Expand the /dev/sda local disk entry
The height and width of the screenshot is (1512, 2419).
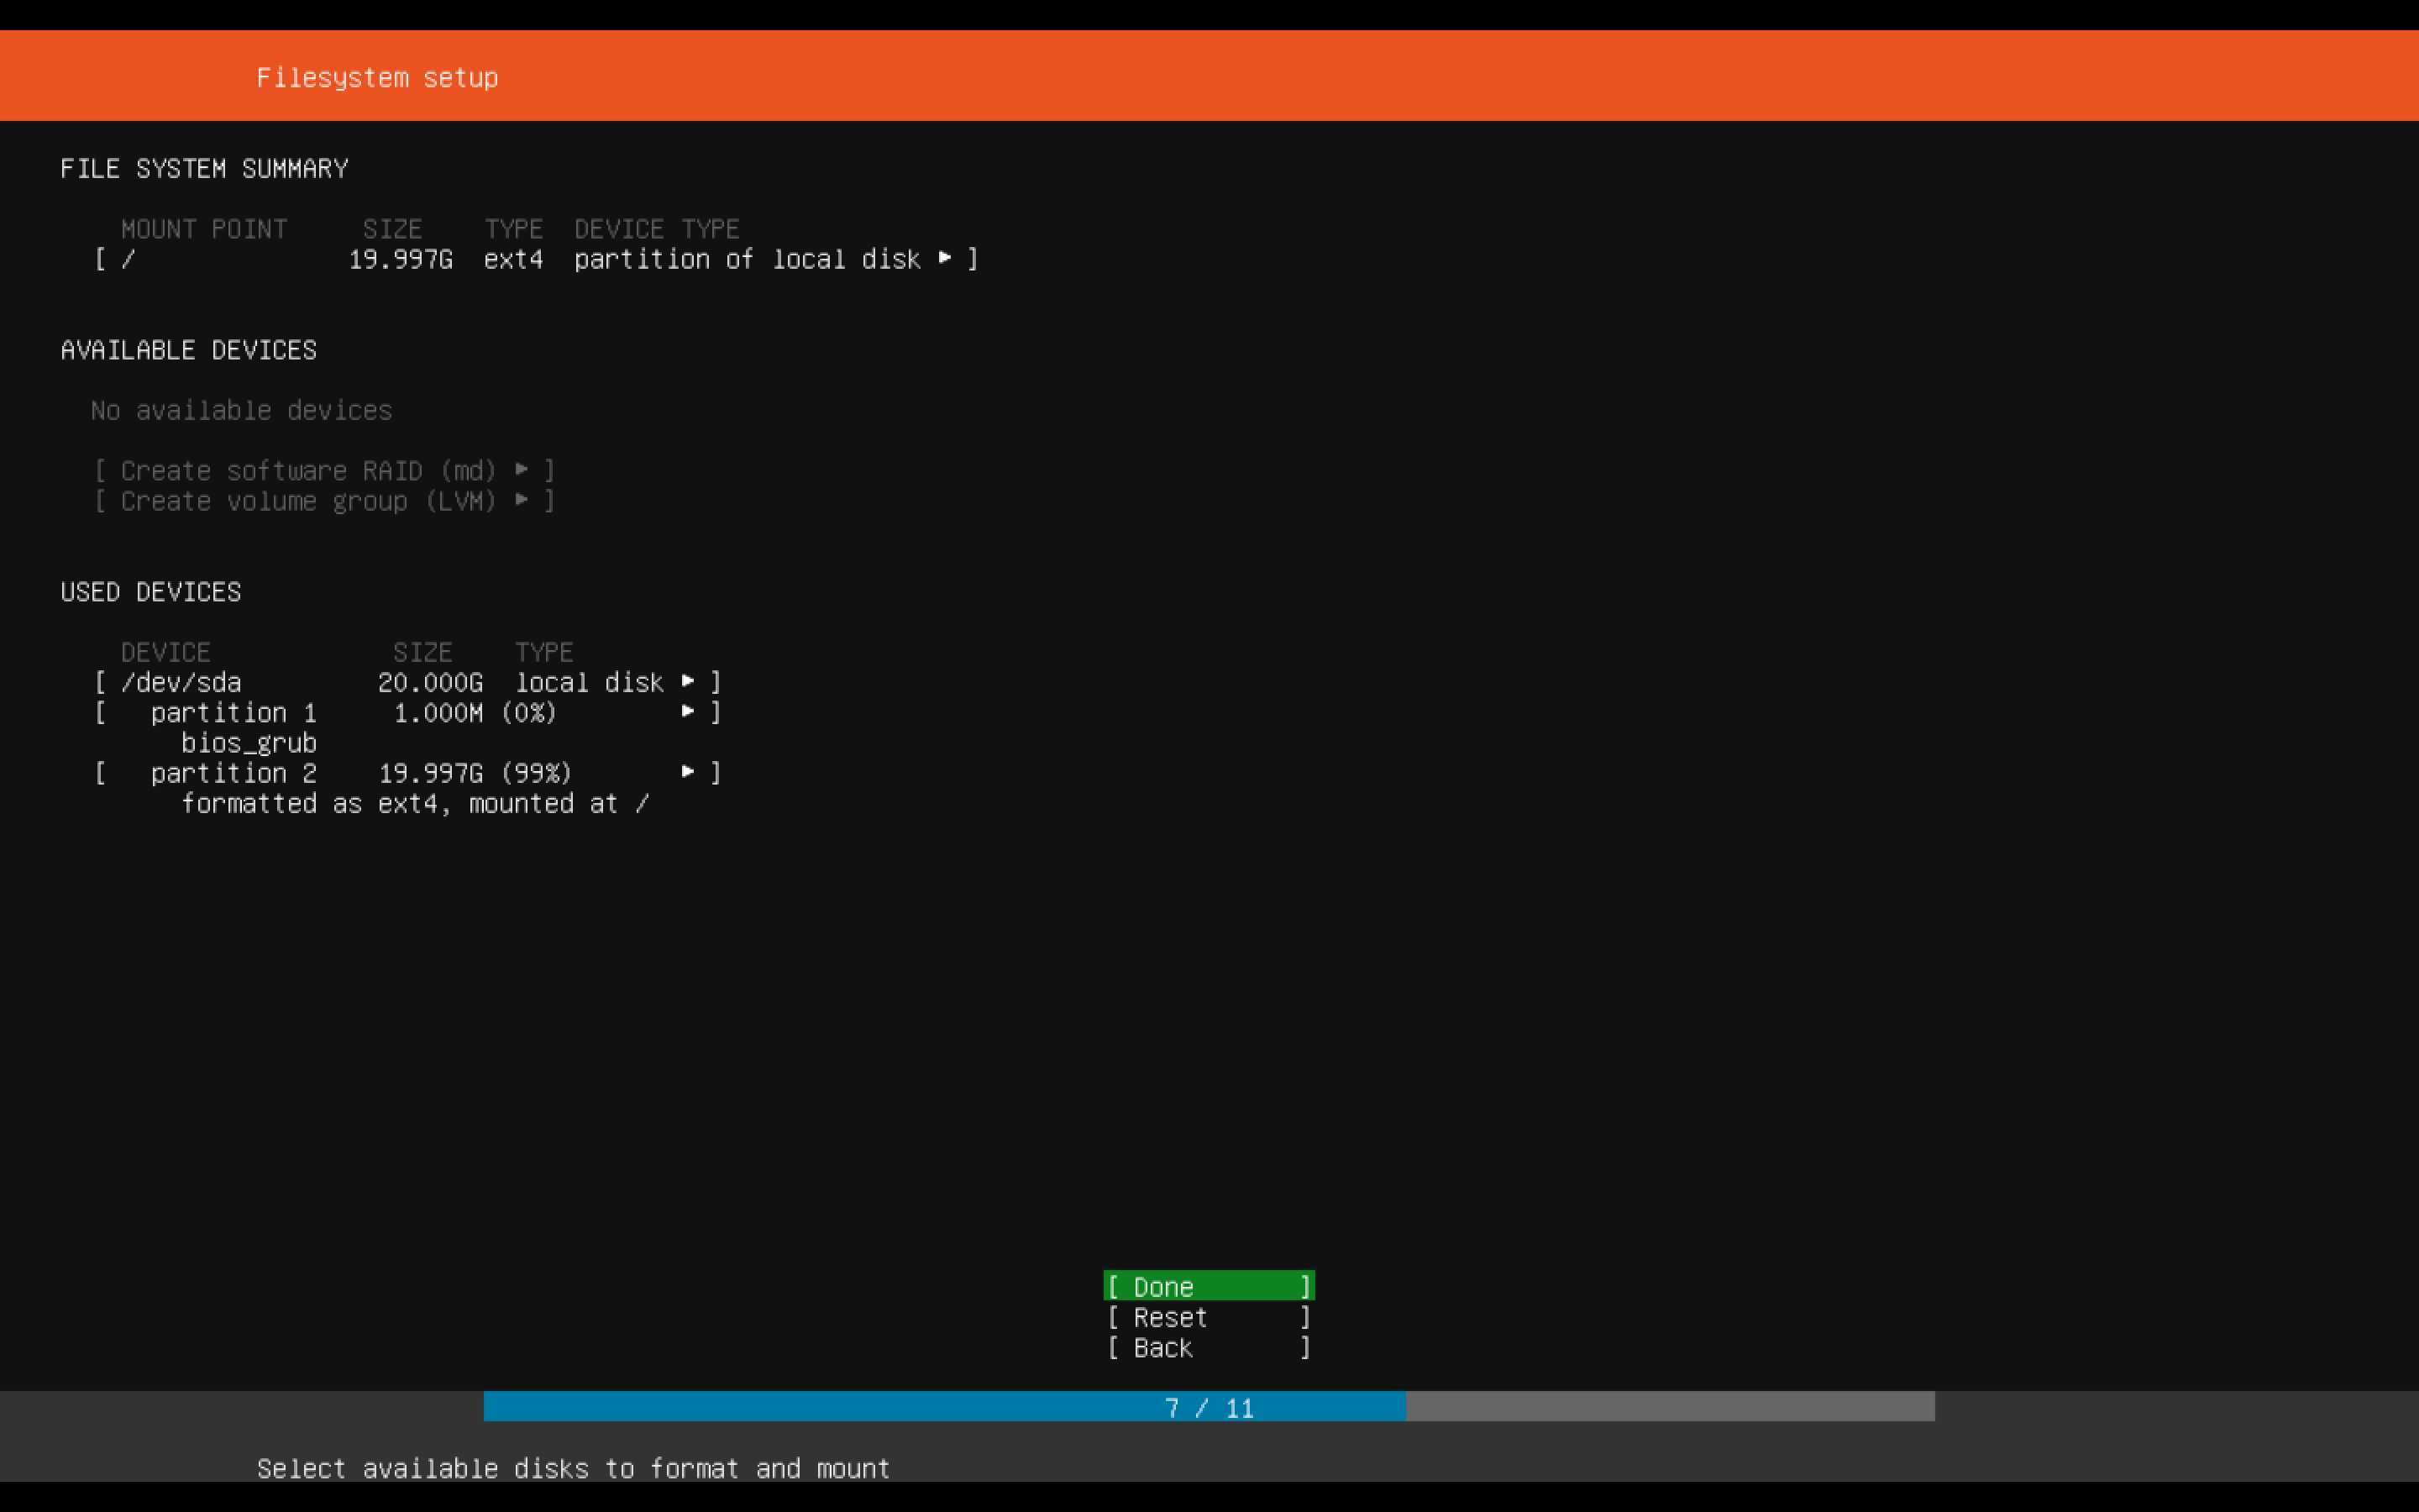[408, 682]
